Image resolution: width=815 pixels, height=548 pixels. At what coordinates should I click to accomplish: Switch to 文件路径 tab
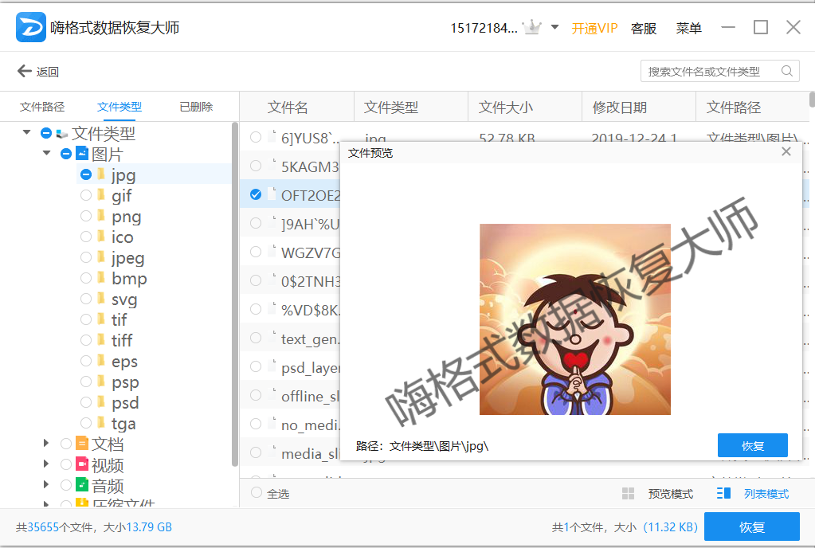coord(42,107)
